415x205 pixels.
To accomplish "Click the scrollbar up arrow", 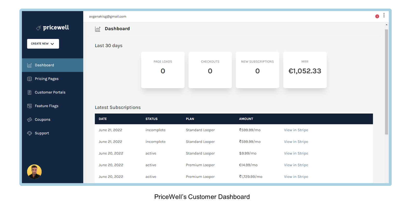I will [386, 25].
